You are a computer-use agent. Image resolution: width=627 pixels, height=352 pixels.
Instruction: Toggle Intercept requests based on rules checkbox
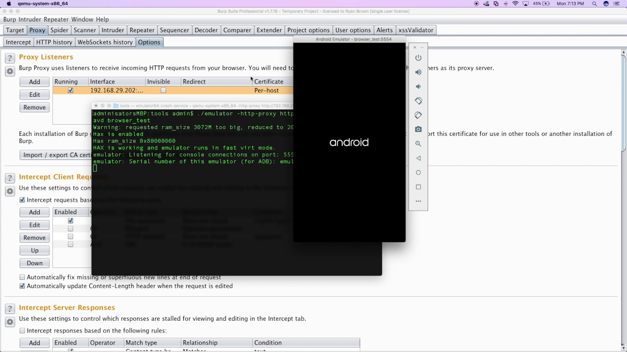coord(22,200)
